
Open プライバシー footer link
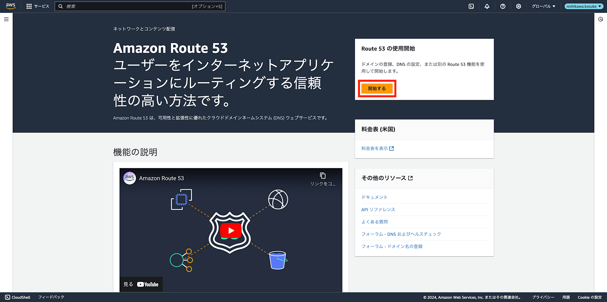543,297
